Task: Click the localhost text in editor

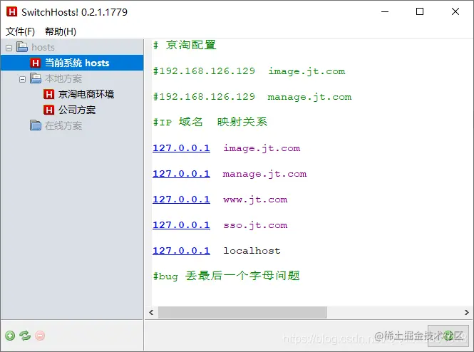Action: pyautogui.click(x=252, y=251)
